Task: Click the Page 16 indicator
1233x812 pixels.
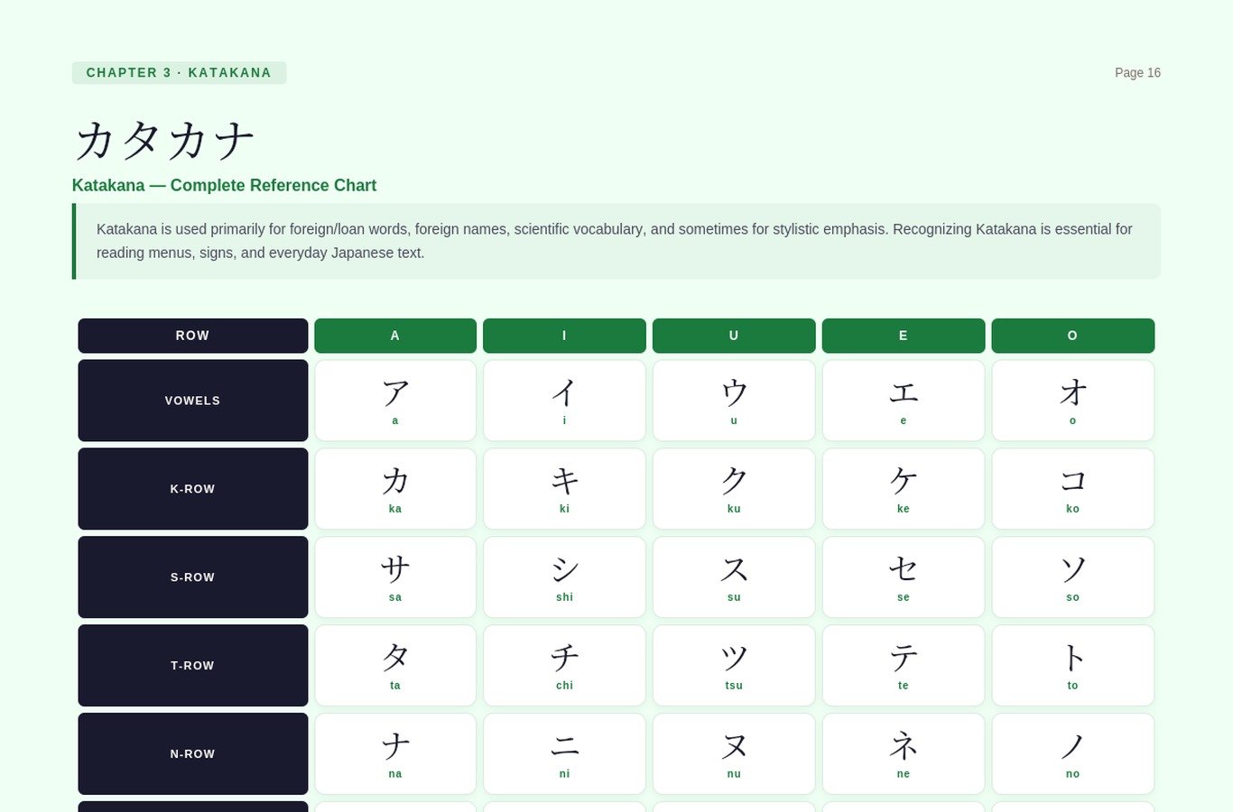Action: [1137, 72]
